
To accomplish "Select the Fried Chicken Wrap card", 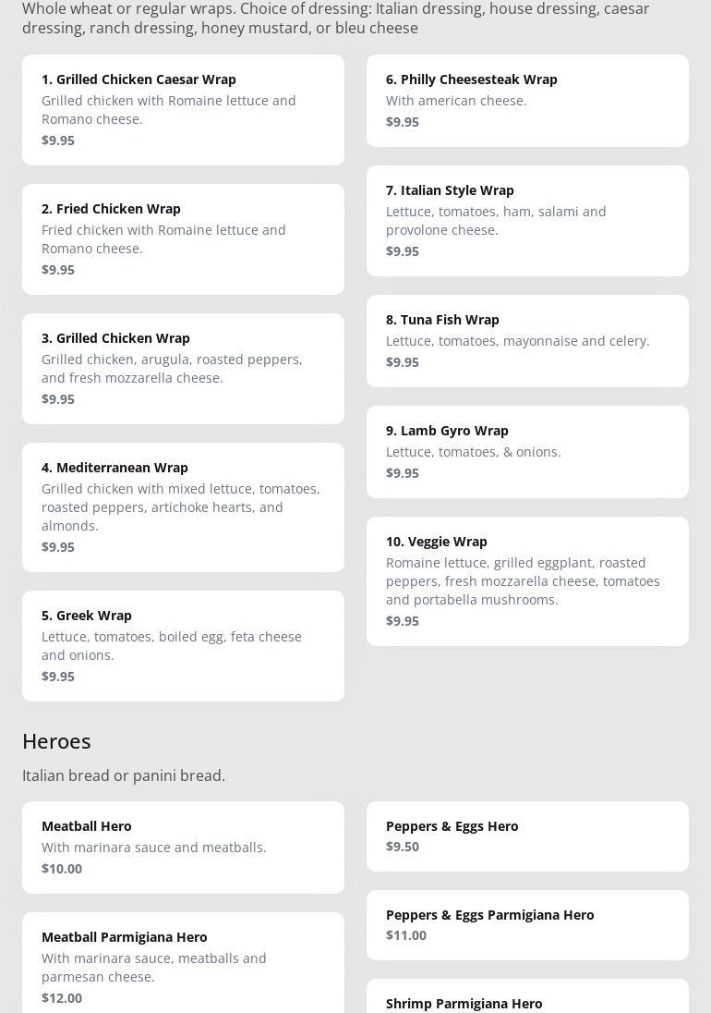I will (183, 239).
